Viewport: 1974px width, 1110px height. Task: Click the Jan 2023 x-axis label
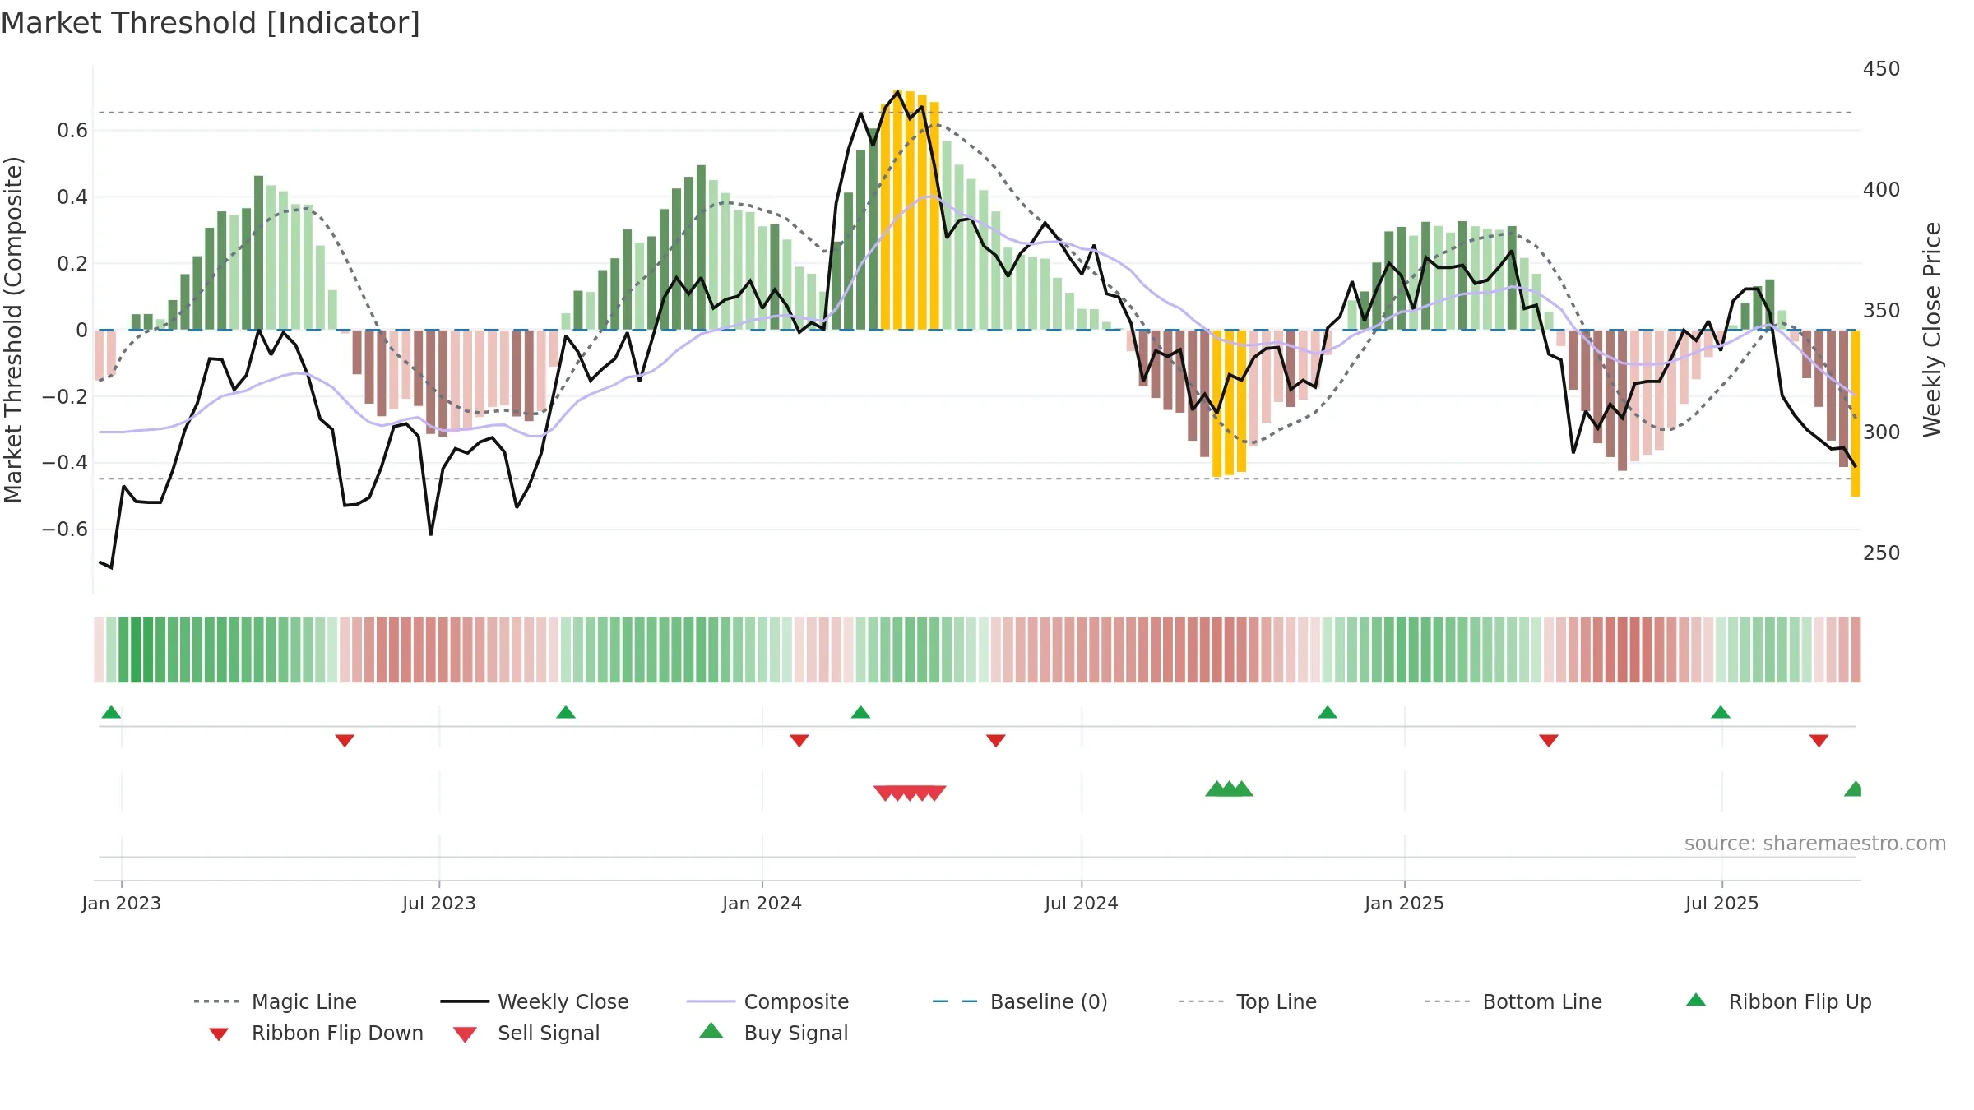[122, 903]
